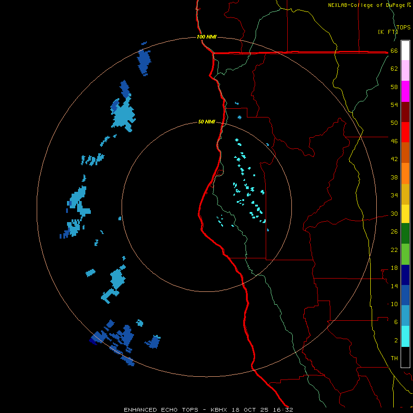Click the 46 legend value

[394, 141]
